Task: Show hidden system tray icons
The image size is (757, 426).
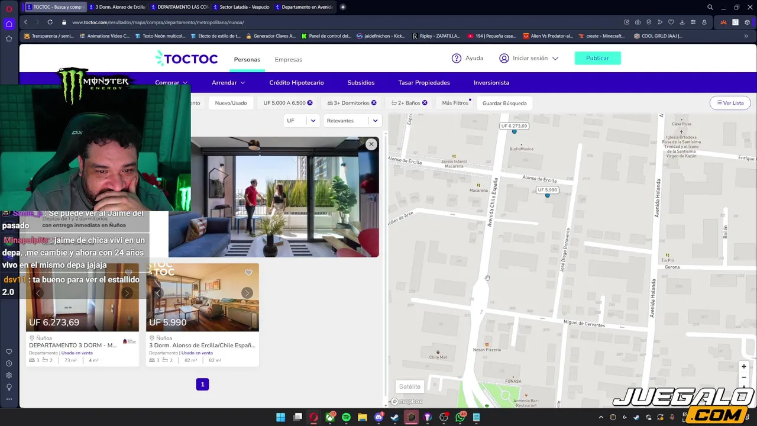Action: click(x=601, y=417)
